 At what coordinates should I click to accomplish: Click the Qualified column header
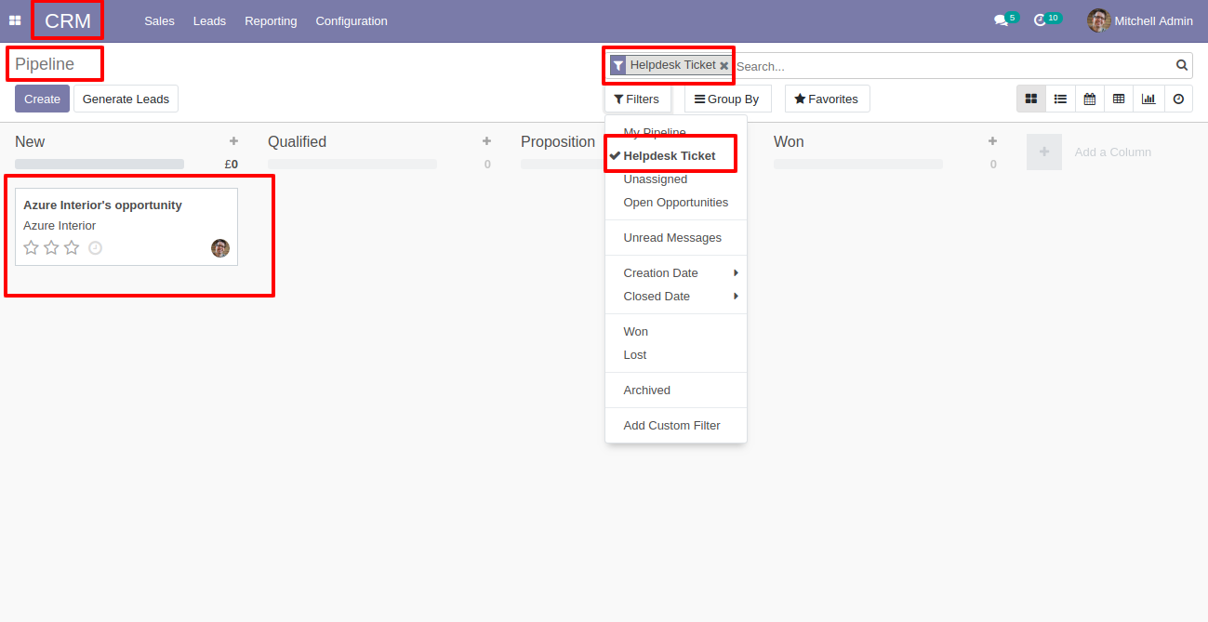tap(297, 141)
